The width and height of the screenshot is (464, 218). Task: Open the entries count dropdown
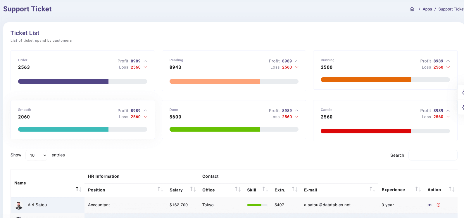[x=36, y=155]
